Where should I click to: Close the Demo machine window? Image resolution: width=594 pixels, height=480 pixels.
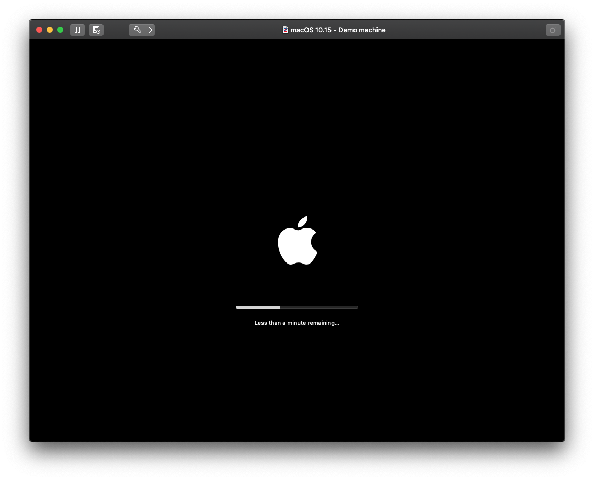[x=39, y=30]
